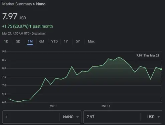Image resolution: width=165 pixels, height=125 pixels.
Task: Select the 1M time range tab
Action: coord(30,42)
